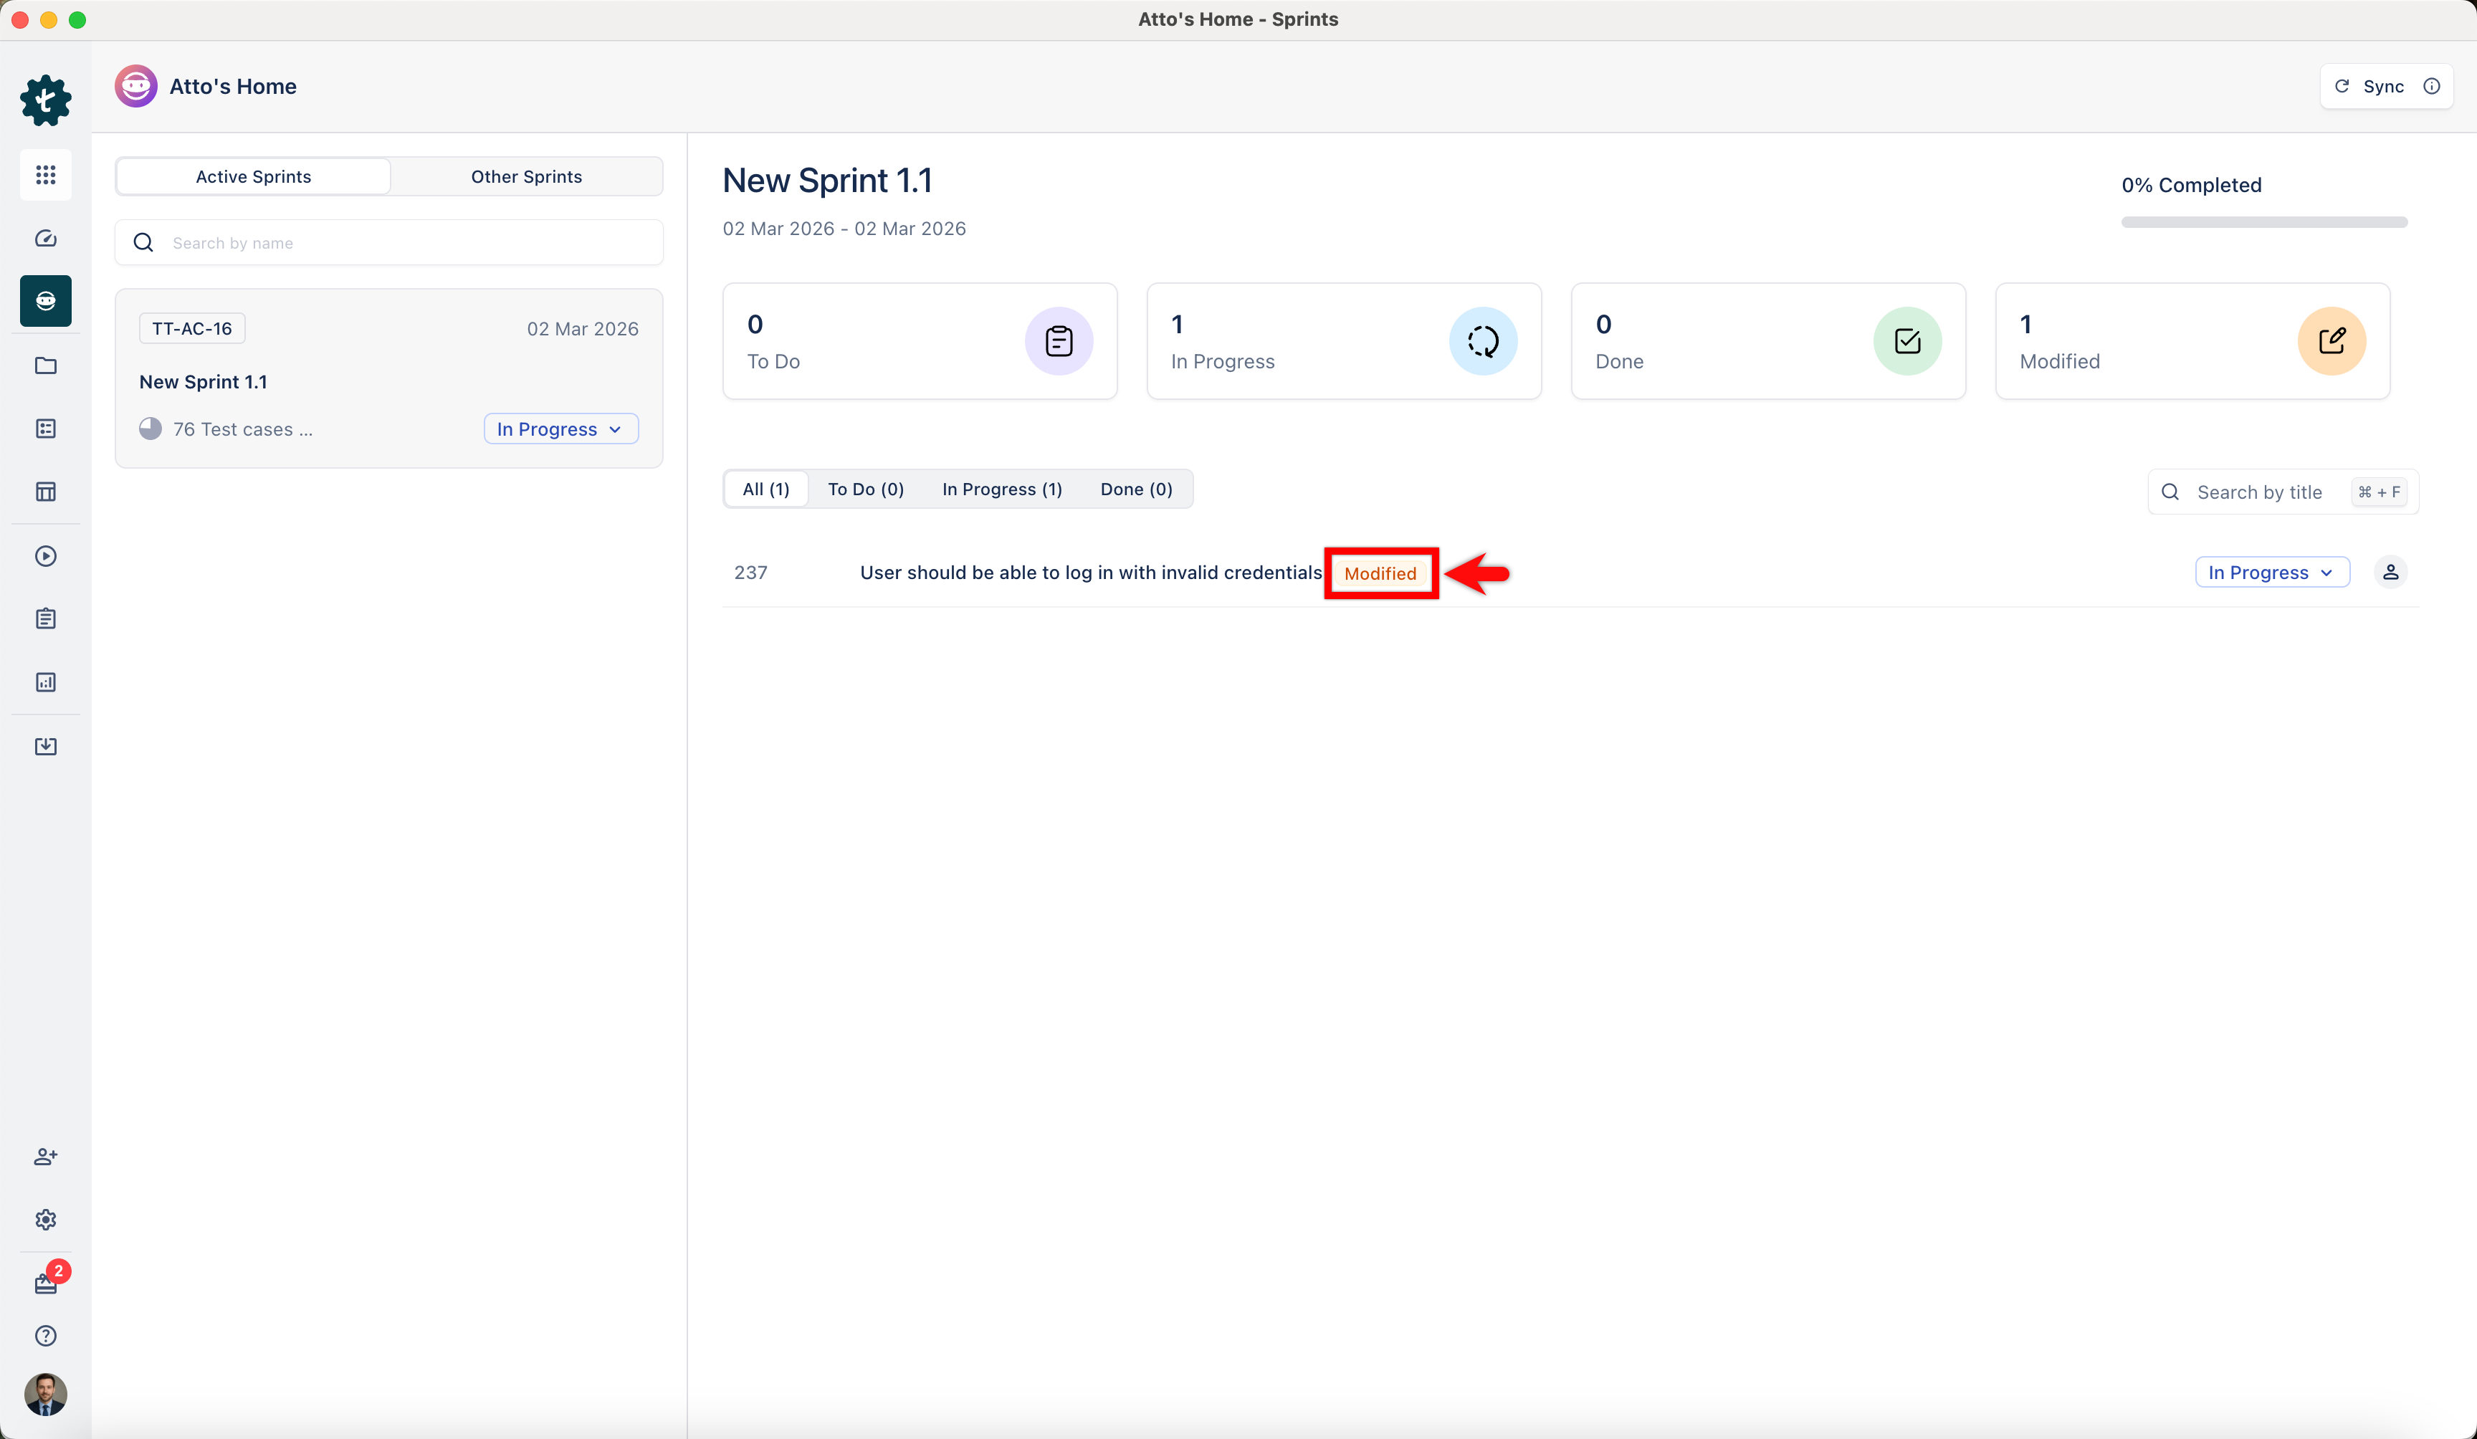Click the invite user icon
The height and width of the screenshot is (1439, 2477).
click(45, 1157)
